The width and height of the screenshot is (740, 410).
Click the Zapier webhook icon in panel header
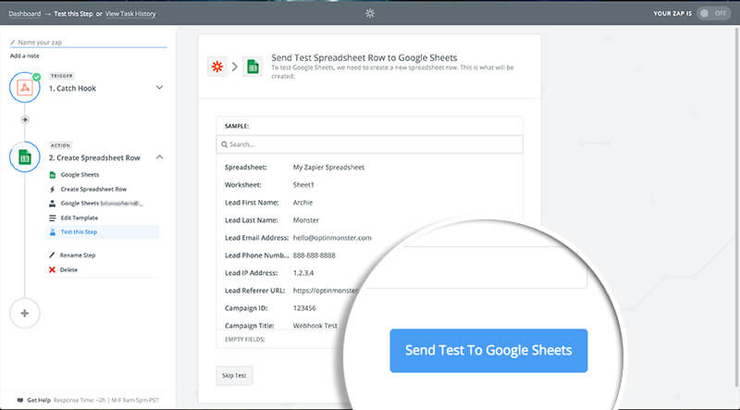coord(217,67)
